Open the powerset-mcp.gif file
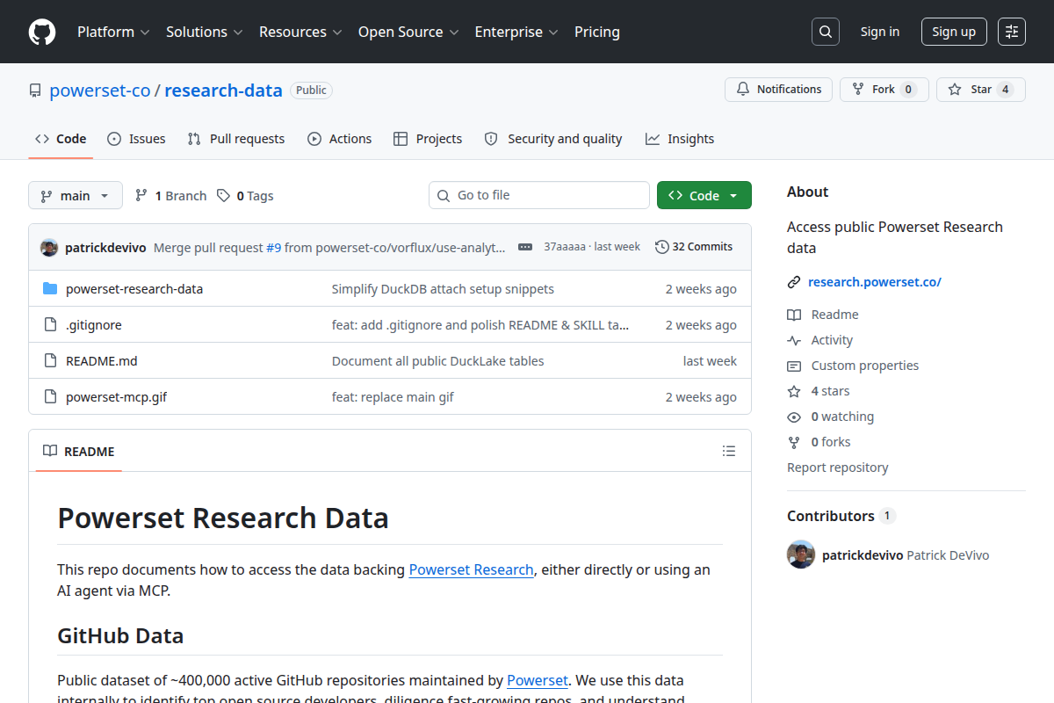This screenshot has height=703, width=1054. (x=116, y=397)
